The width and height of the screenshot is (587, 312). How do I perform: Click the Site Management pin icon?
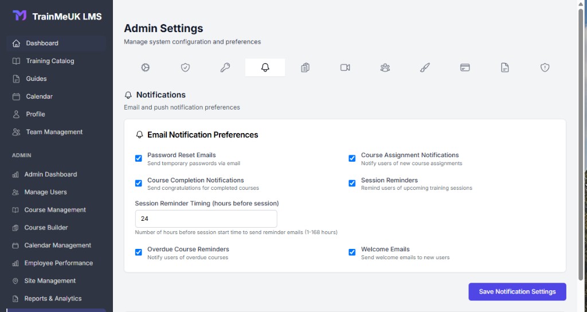coord(15,281)
